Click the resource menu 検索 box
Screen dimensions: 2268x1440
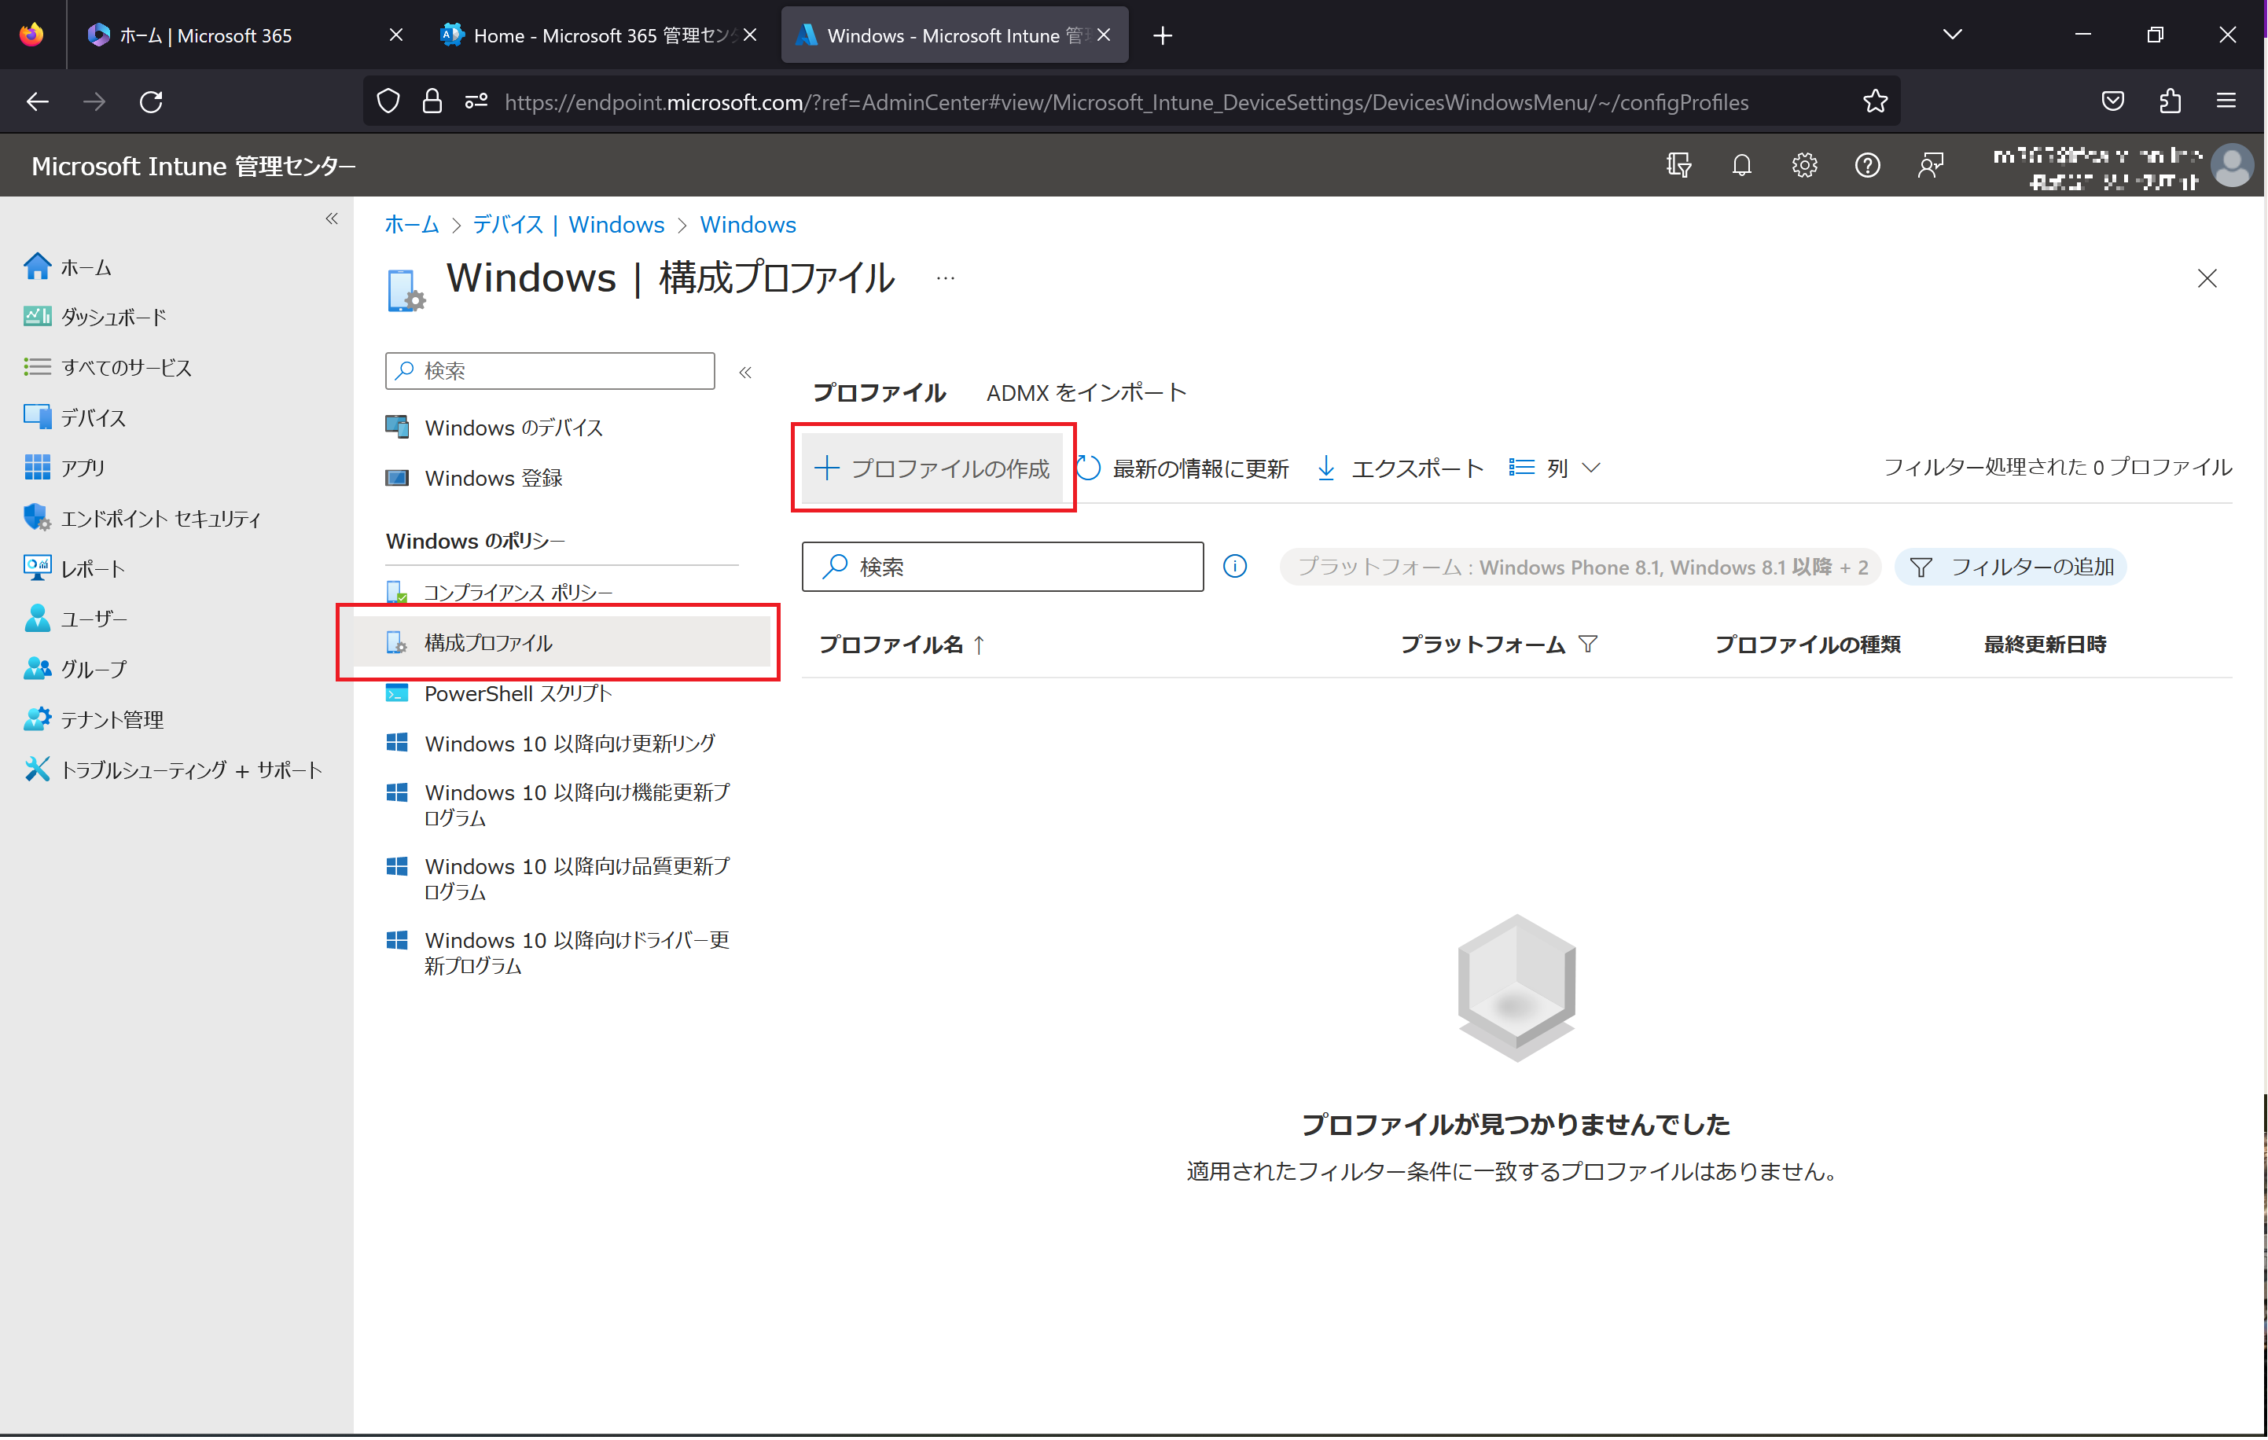pyautogui.click(x=550, y=371)
